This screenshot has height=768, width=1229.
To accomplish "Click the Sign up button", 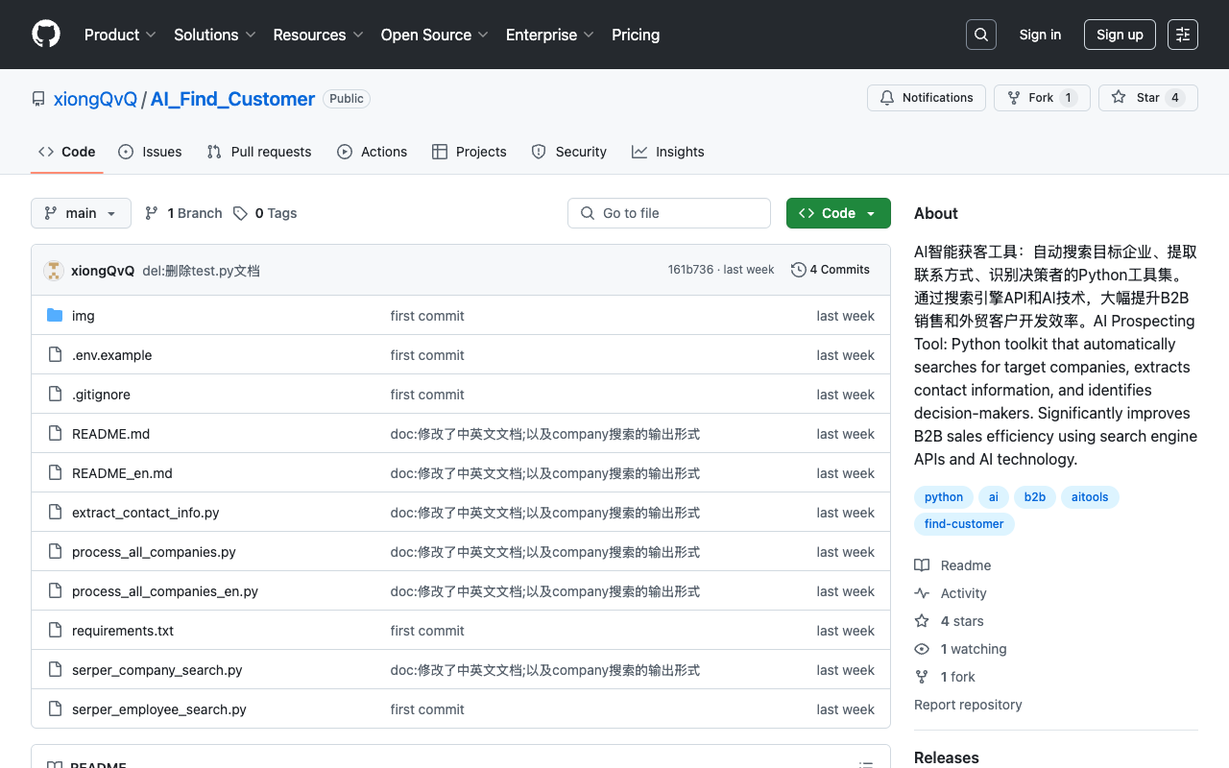I will point(1120,35).
